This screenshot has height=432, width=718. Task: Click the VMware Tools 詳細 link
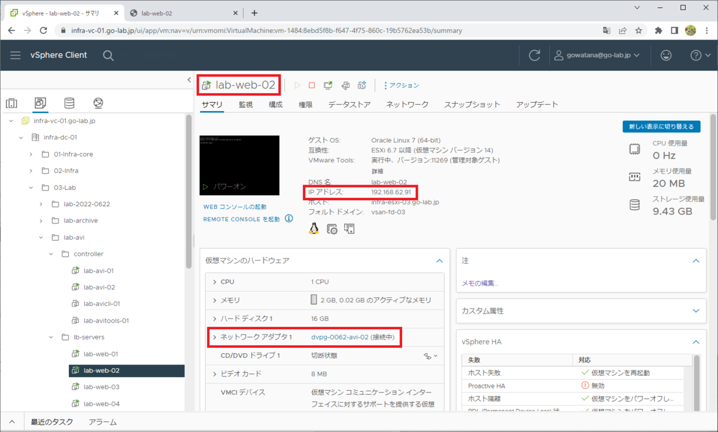coord(378,171)
